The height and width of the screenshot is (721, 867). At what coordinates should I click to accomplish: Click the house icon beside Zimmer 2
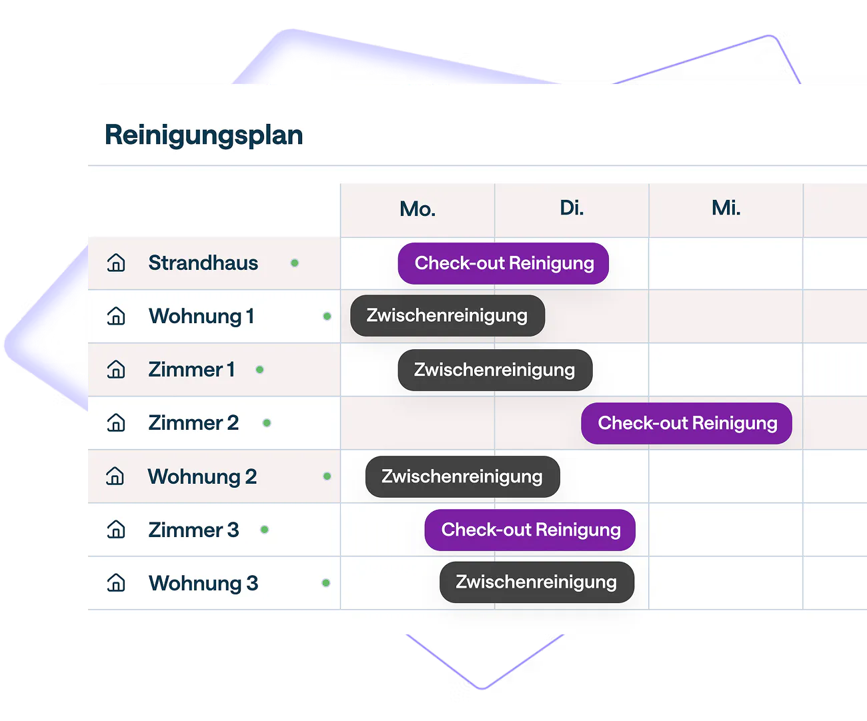(116, 422)
